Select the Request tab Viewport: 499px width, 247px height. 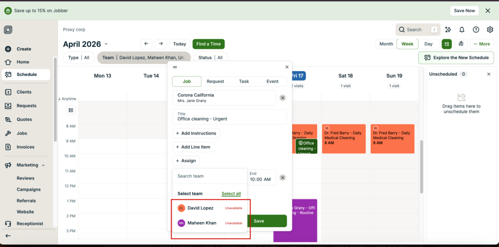click(x=215, y=81)
